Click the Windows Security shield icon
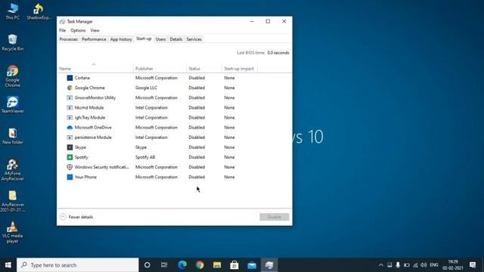 (70, 167)
